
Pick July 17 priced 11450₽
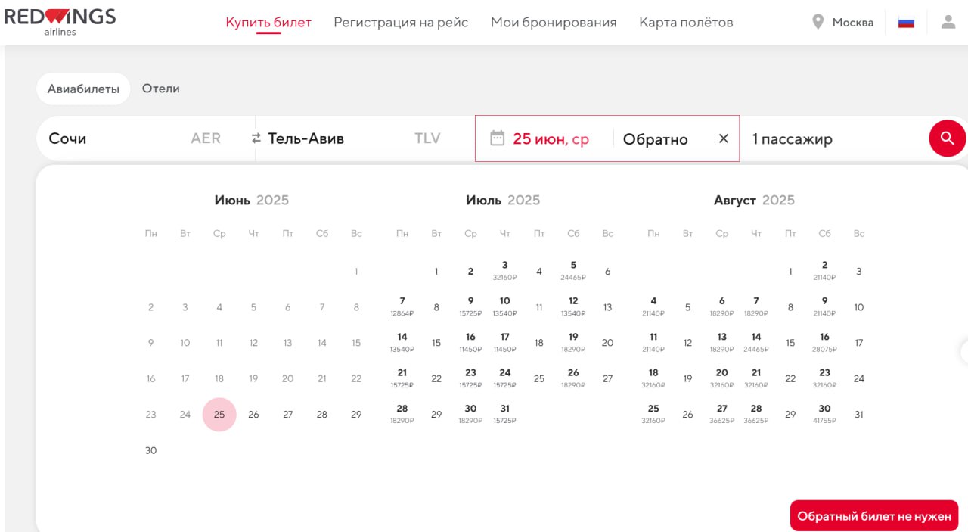click(x=504, y=342)
